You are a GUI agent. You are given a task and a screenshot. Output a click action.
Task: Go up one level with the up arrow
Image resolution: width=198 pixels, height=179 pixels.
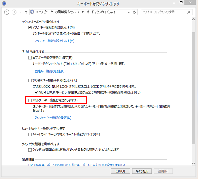(x=26, y=12)
